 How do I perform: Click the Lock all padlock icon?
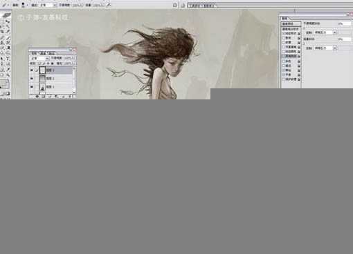click(x=53, y=63)
